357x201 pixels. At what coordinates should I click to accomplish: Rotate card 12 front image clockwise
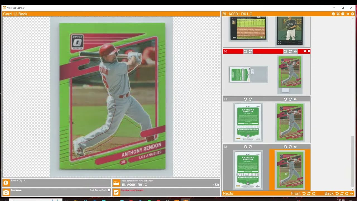[290, 147]
